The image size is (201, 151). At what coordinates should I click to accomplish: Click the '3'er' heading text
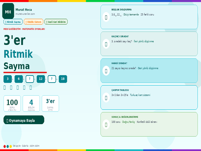(x=15, y=40)
